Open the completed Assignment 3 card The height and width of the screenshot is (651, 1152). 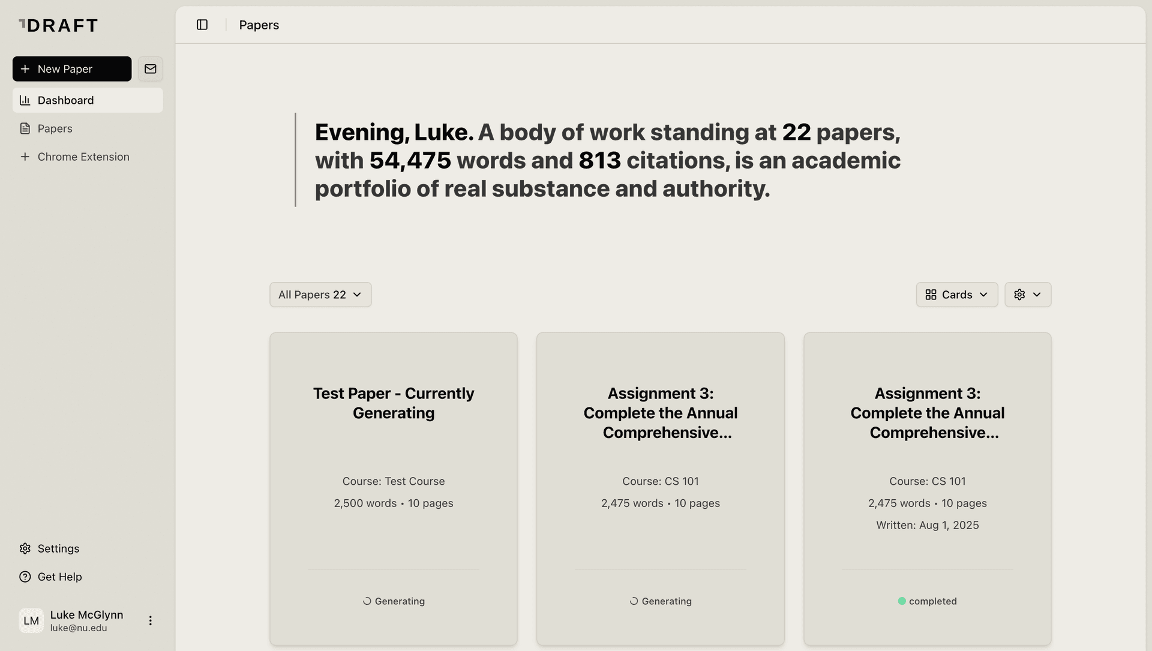[927, 413]
